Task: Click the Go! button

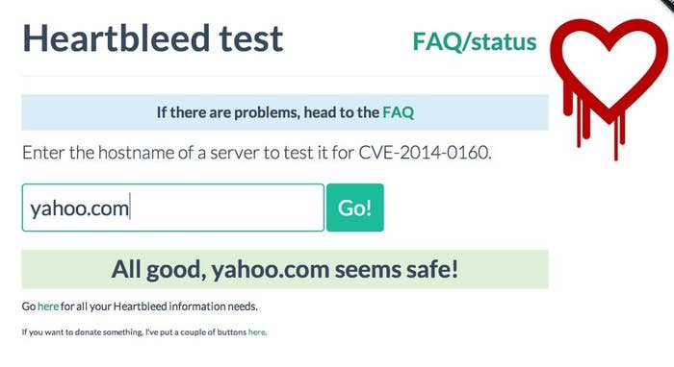Action: tap(355, 208)
